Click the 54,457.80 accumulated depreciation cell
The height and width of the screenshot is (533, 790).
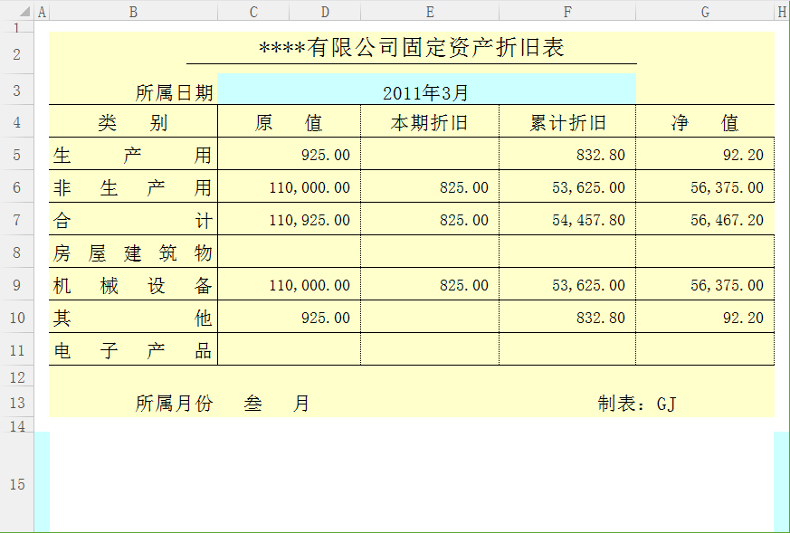567,220
